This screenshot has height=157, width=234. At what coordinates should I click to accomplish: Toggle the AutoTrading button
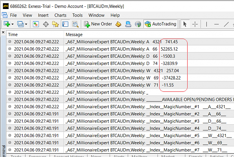[x=161, y=24]
